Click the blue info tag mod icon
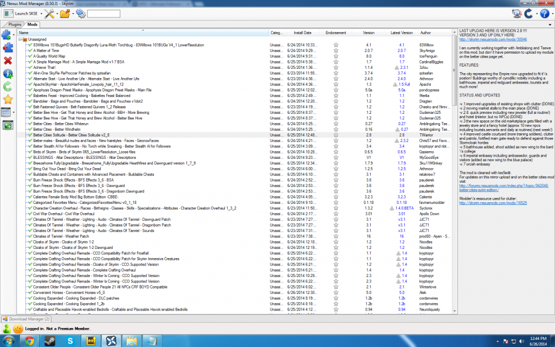 pos(7,73)
